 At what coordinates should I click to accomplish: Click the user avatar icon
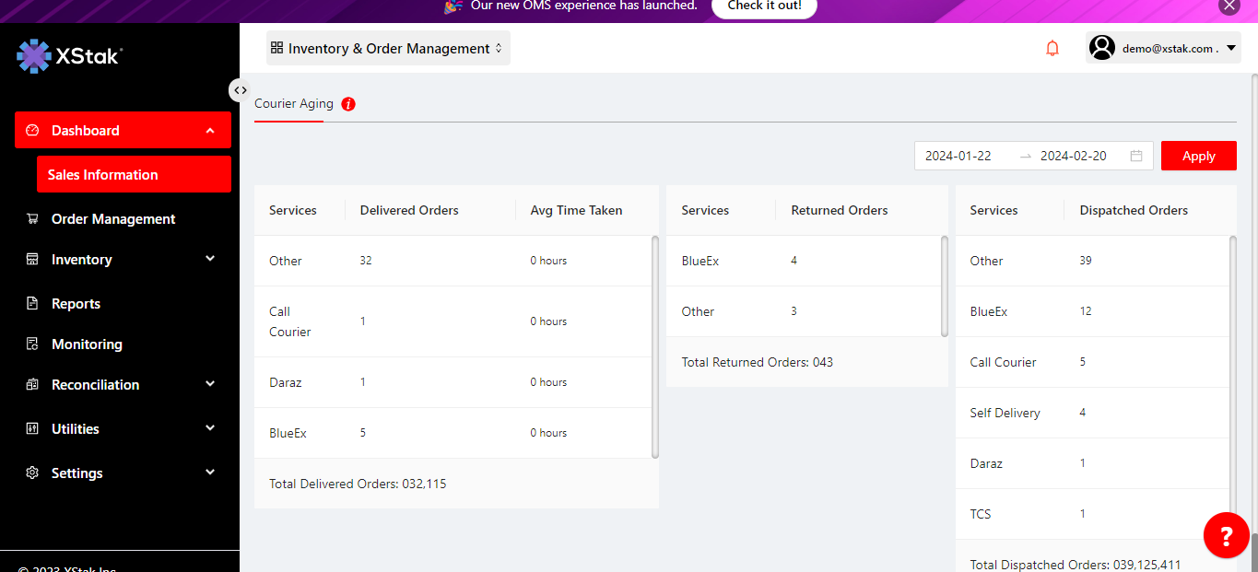[1102, 48]
